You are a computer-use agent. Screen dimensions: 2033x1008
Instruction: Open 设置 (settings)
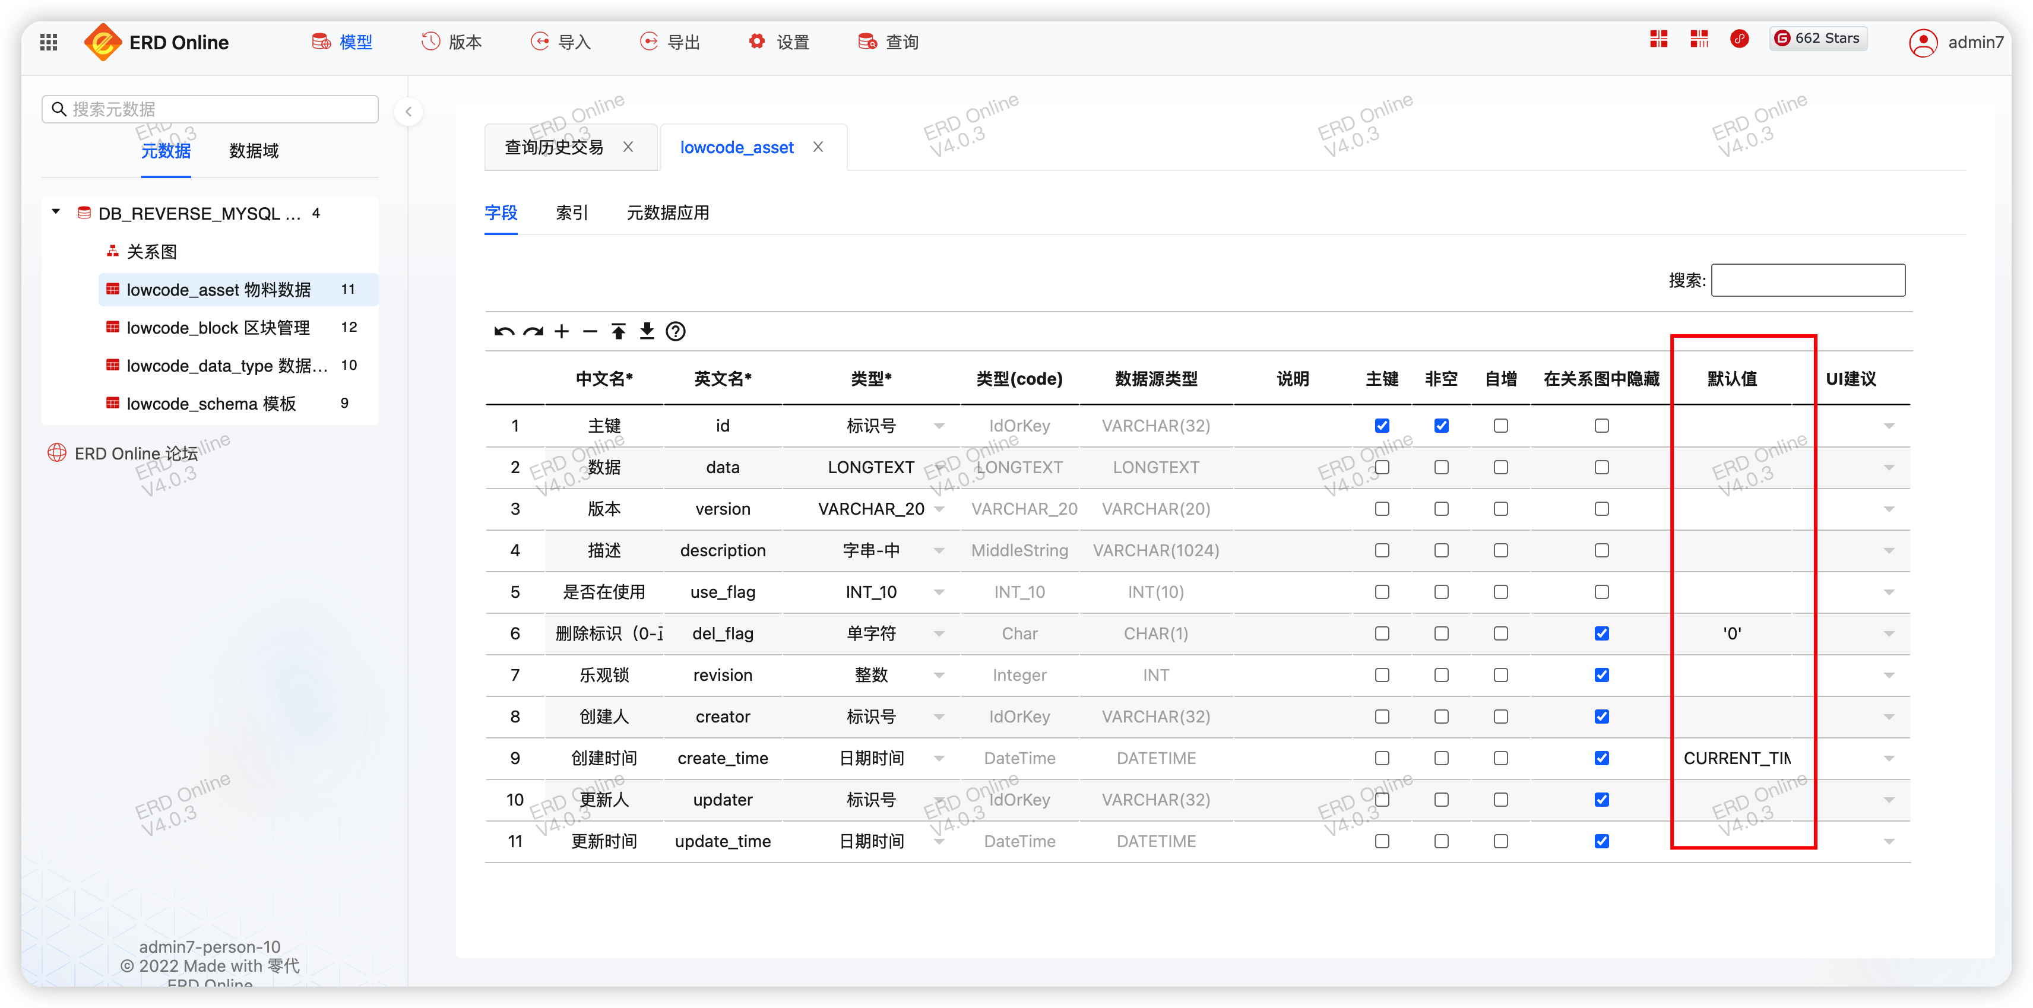pyautogui.click(x=778, y=41)
